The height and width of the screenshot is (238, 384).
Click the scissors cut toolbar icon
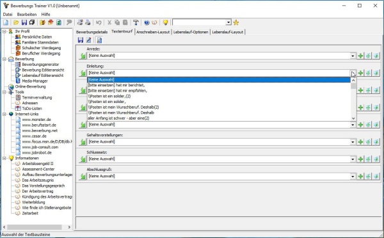[109, 22]
